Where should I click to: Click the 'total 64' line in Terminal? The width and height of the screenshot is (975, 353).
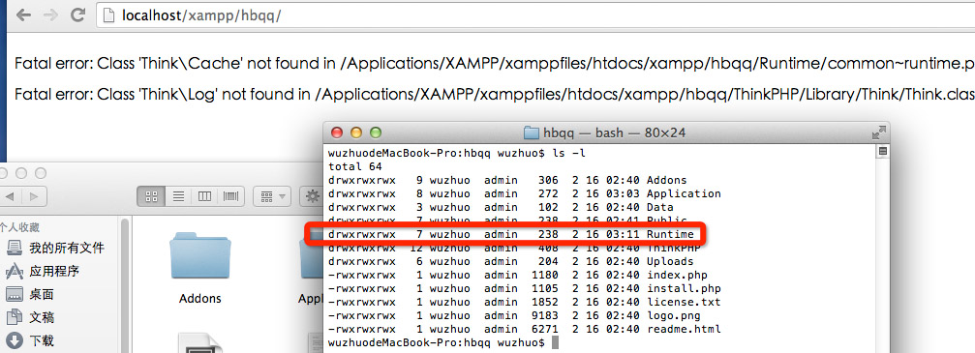(354, 166)
